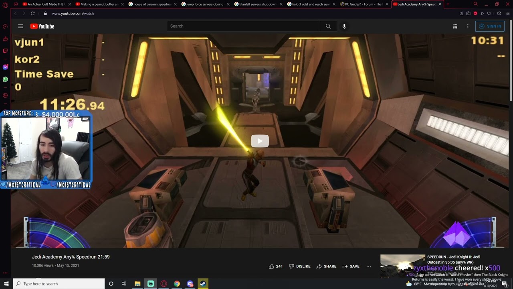Go forward in browser history
The image size is (513, 289).
(24, 13)
